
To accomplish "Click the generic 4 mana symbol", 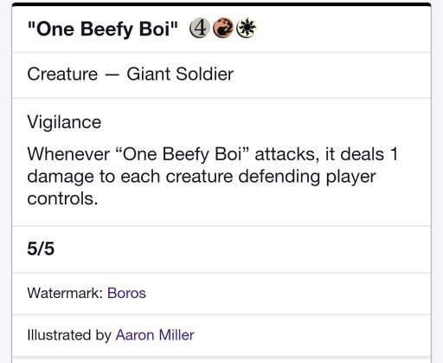I will (x=199, y=29).
